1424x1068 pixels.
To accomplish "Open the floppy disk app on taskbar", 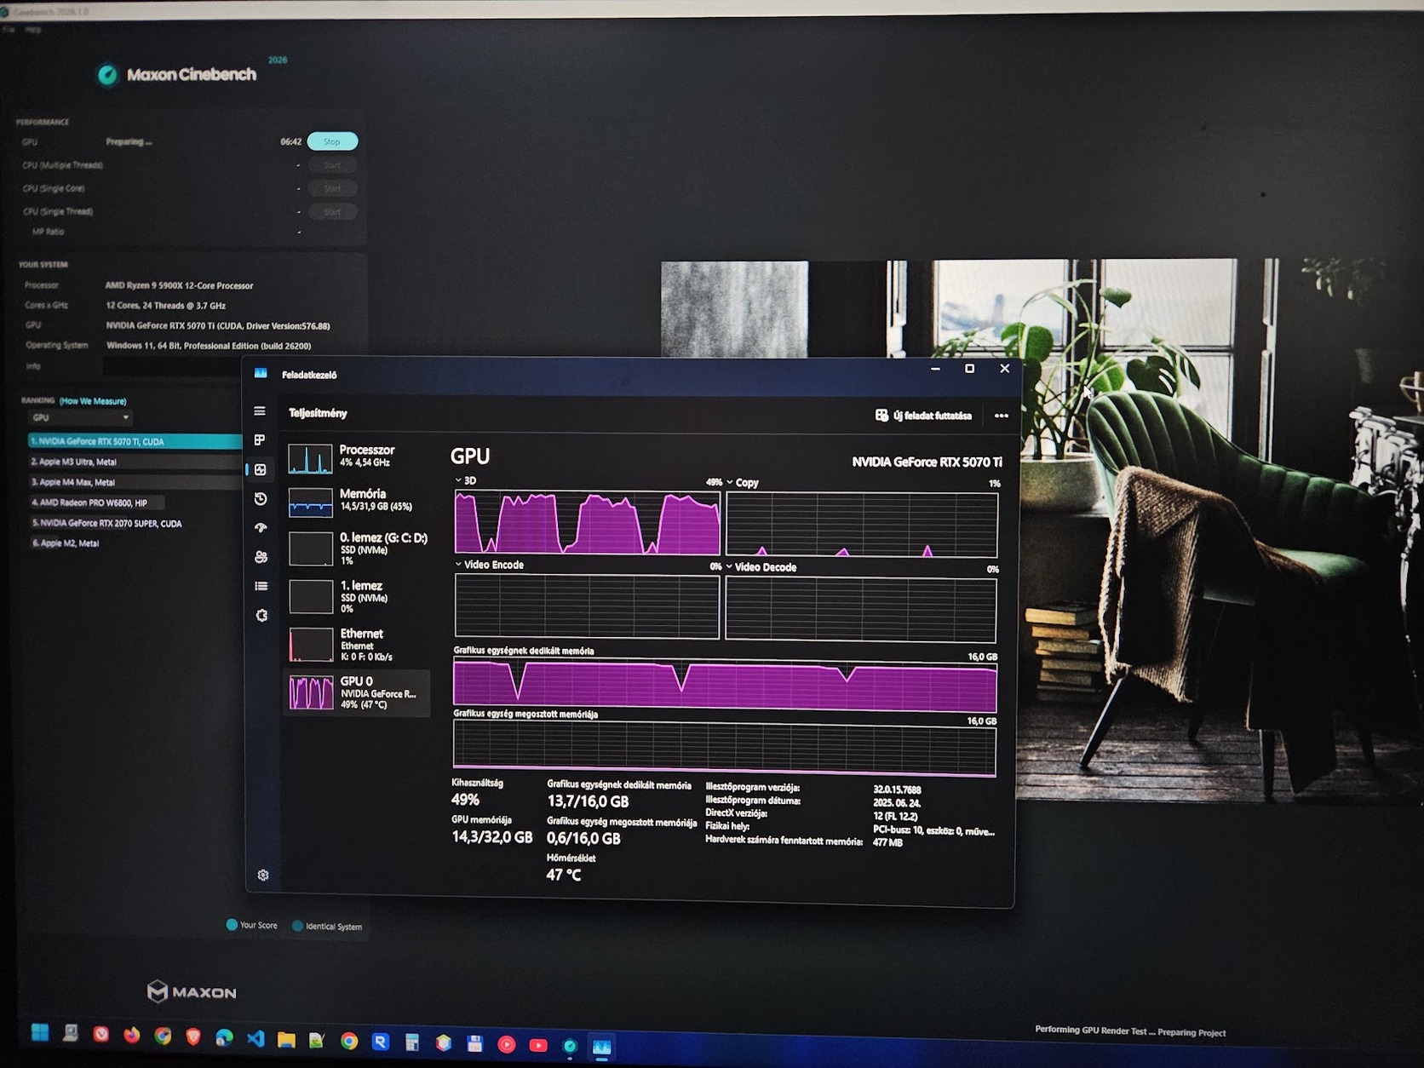I will pos(475,1043).
